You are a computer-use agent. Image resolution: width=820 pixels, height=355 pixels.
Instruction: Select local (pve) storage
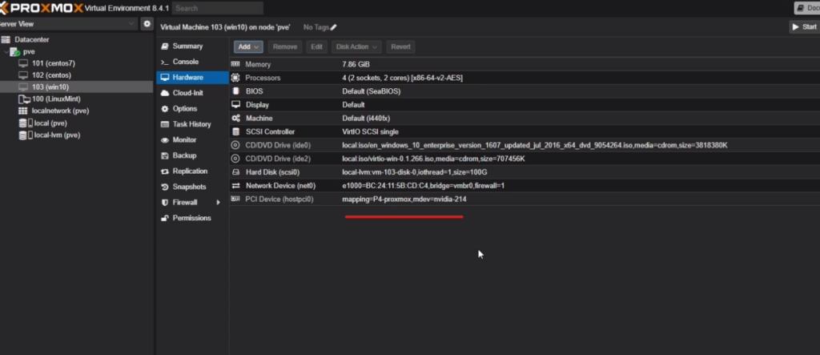[50, 123]
